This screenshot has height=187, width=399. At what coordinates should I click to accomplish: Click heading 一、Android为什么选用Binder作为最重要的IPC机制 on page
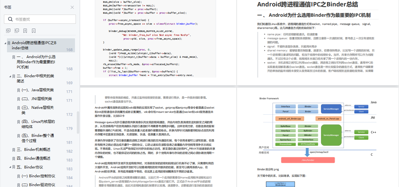pos(314,15)
